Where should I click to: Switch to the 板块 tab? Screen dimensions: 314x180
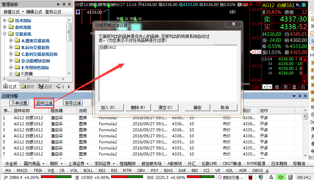28,87
